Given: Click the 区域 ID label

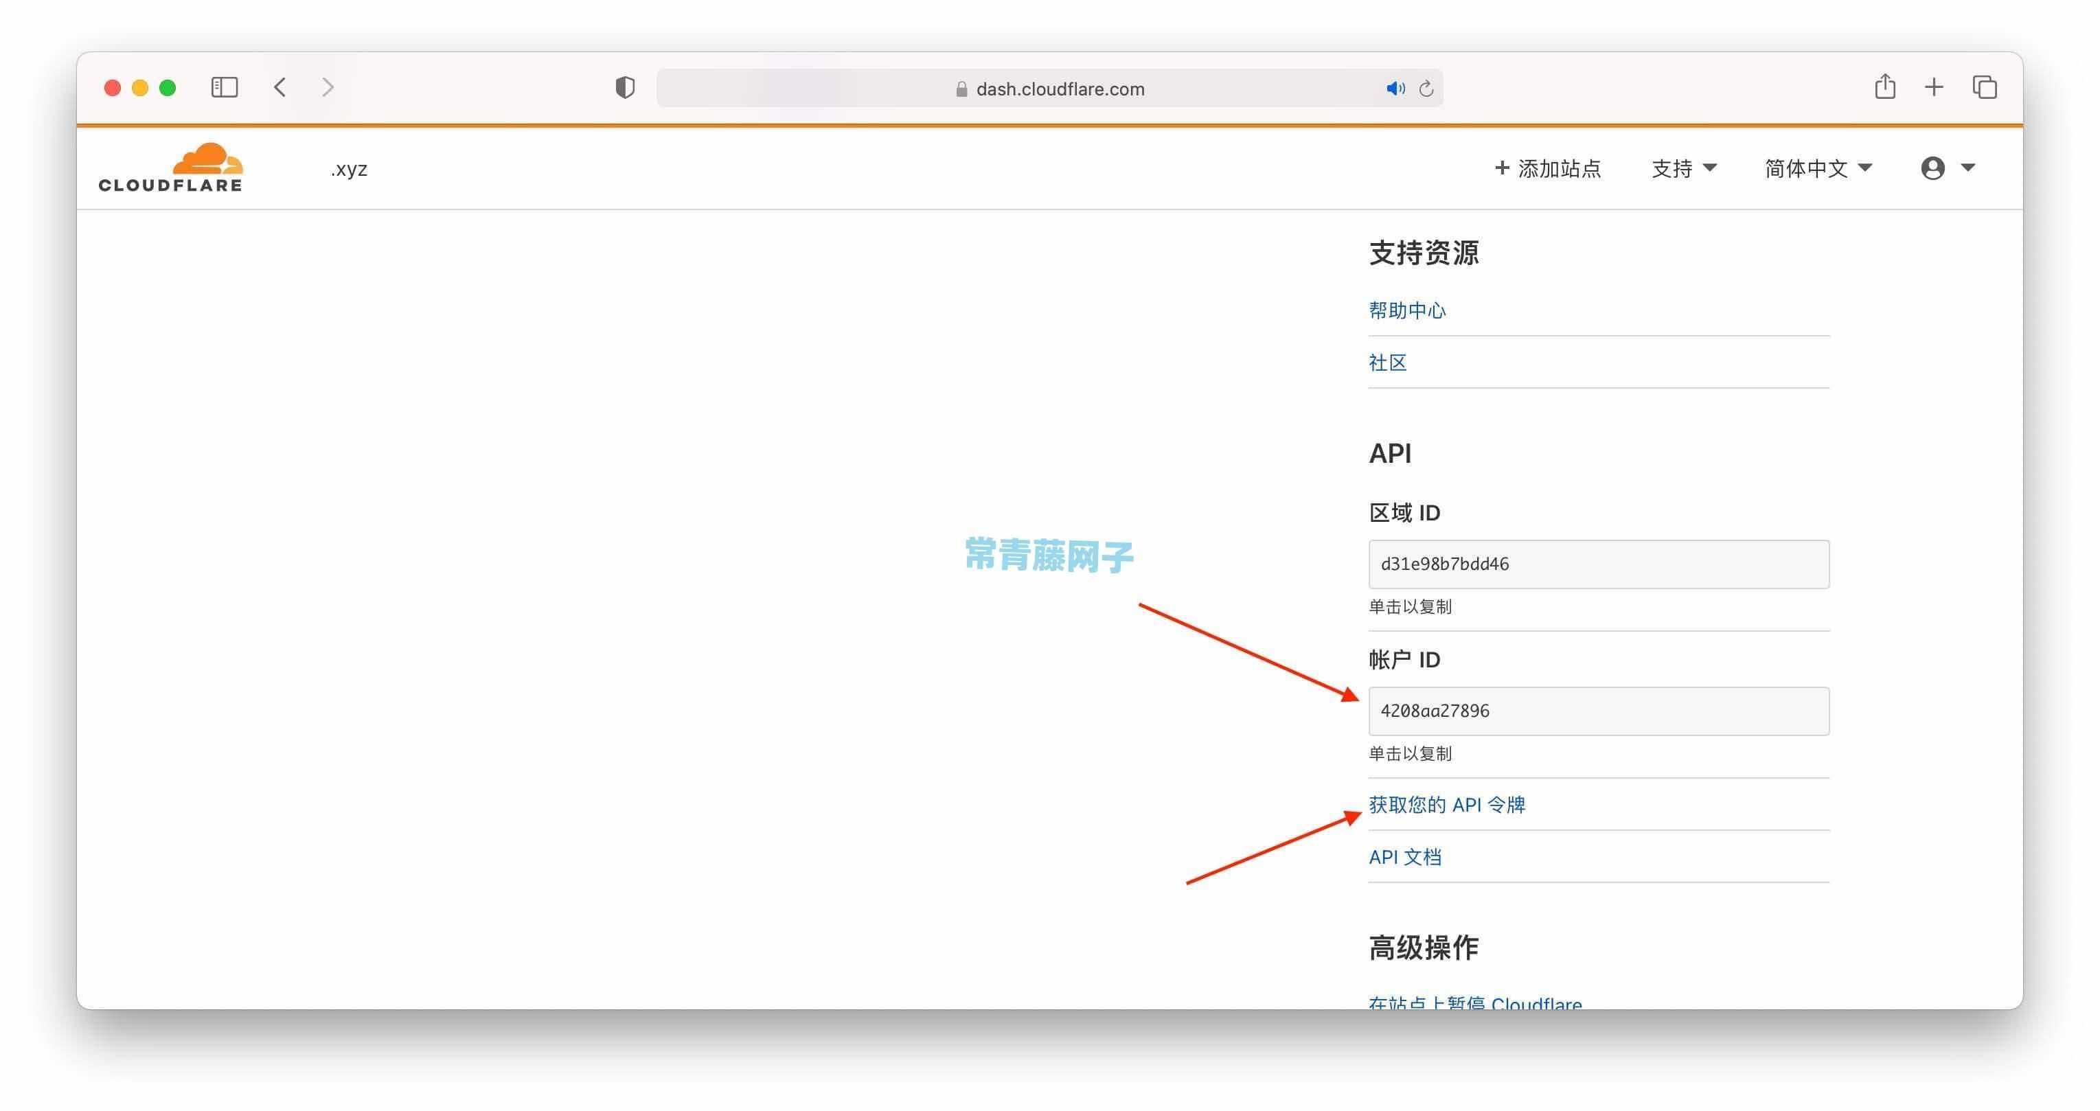Looking at the screenshot, I should click(1404, 513).
